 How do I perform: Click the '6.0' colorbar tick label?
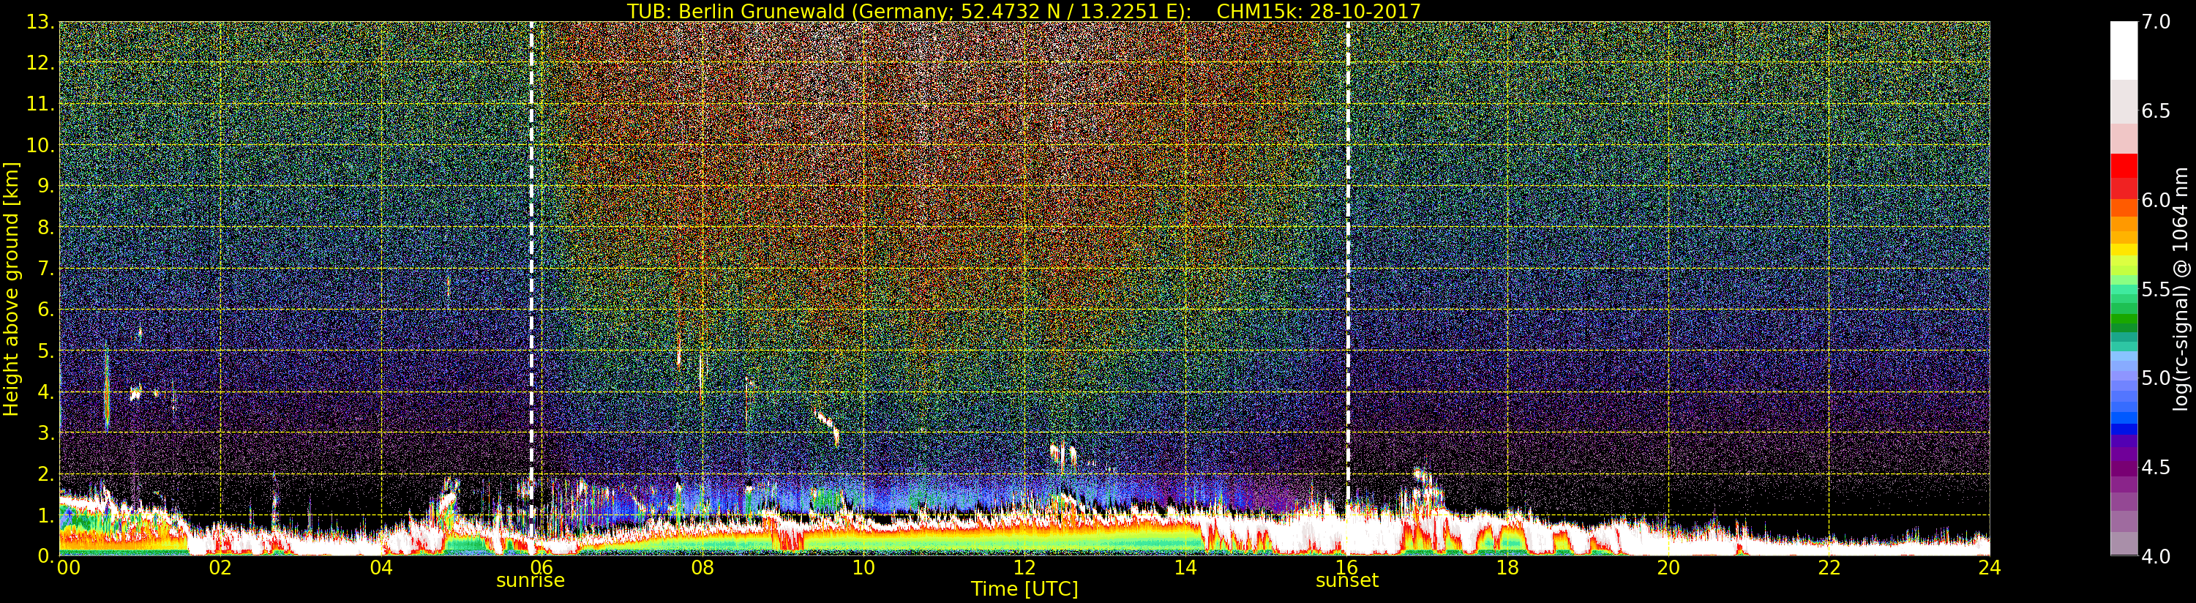[x=2156, y=200]
